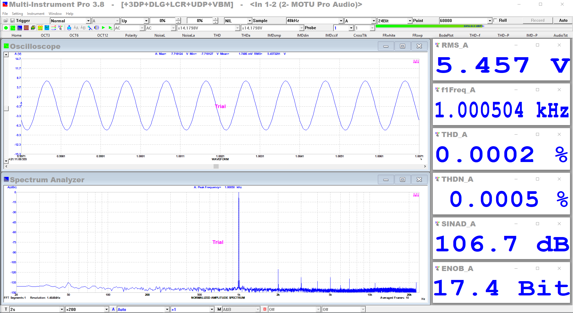573x313 pixels.
Task: Toggle the A channel button at bottom
Action: click(x=113, y=309)
